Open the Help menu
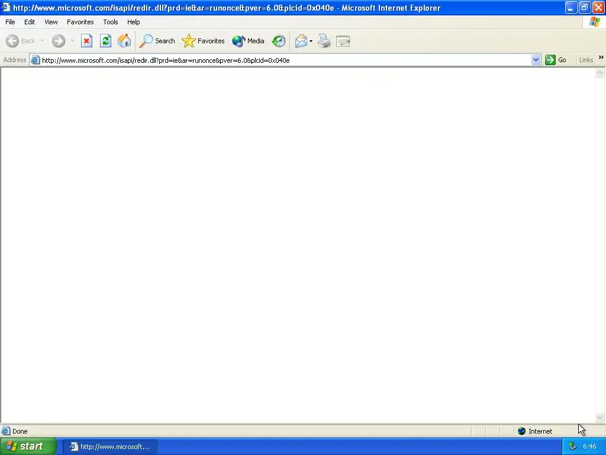The image size is (606, 455). (133, 22)
